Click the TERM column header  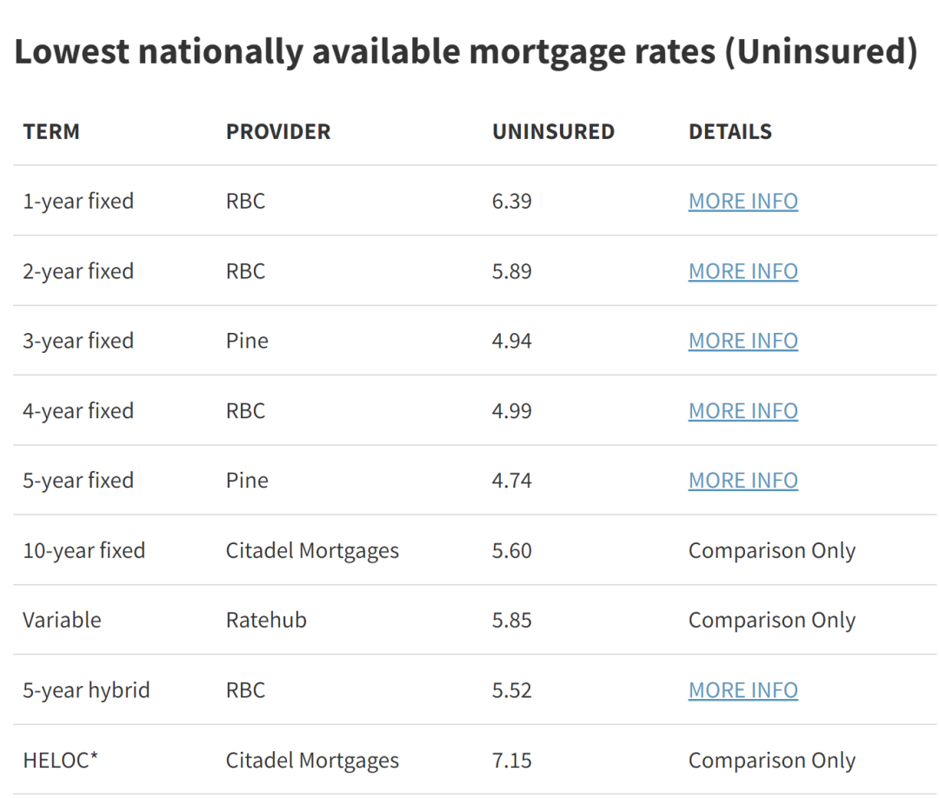[51, 132]
